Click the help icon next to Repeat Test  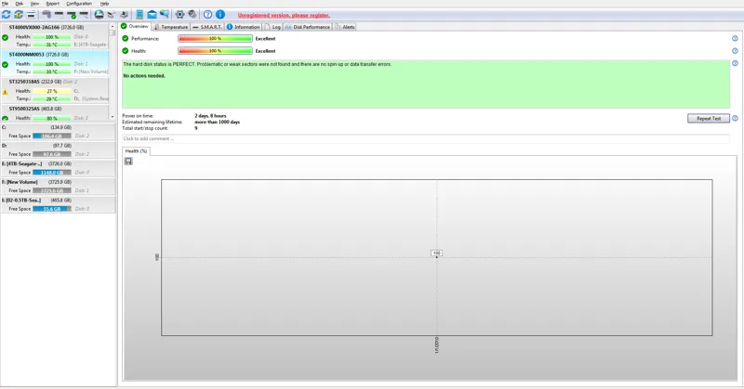(735, 119)
